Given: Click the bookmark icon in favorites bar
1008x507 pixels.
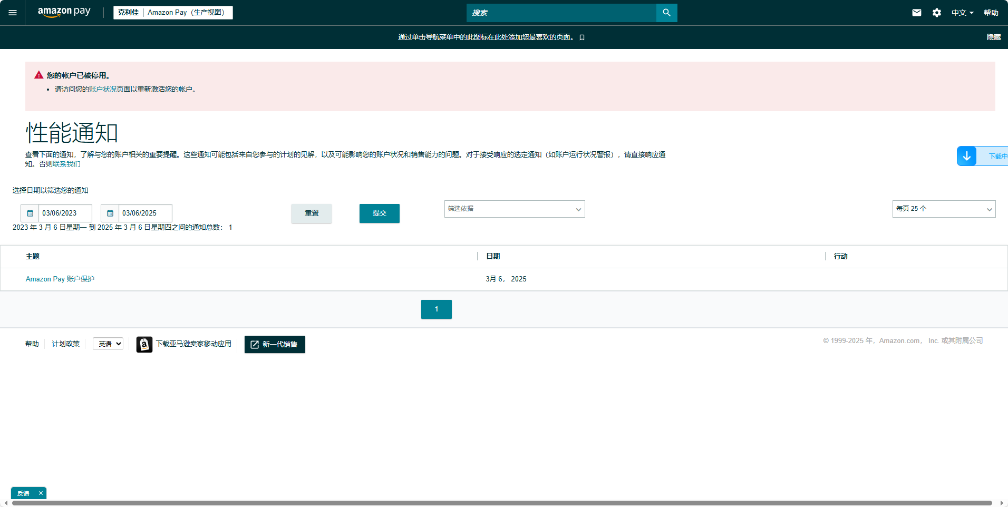Looking at the screenshot, I should [582, 37].
